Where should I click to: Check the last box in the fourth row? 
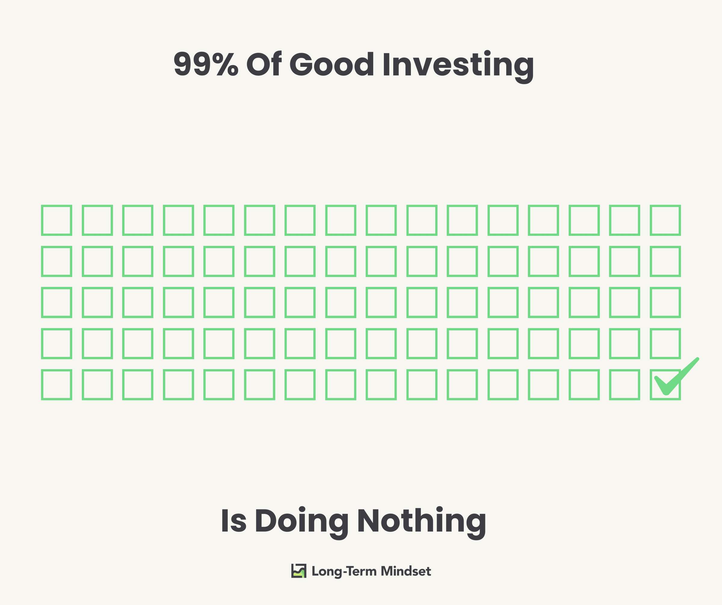[x=665, y=343]
